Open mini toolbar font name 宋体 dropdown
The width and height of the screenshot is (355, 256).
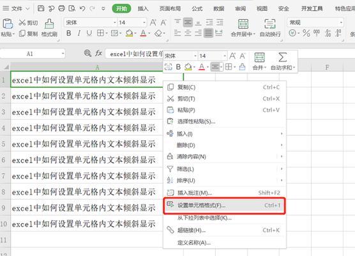195,56
